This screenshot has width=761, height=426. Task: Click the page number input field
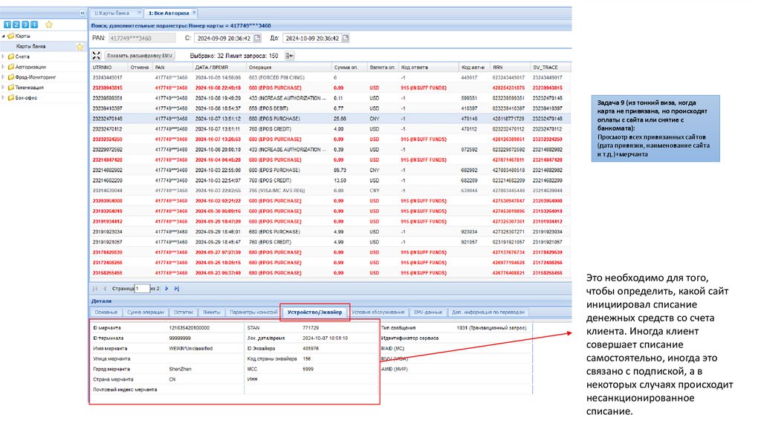click(x=141, y=288)
